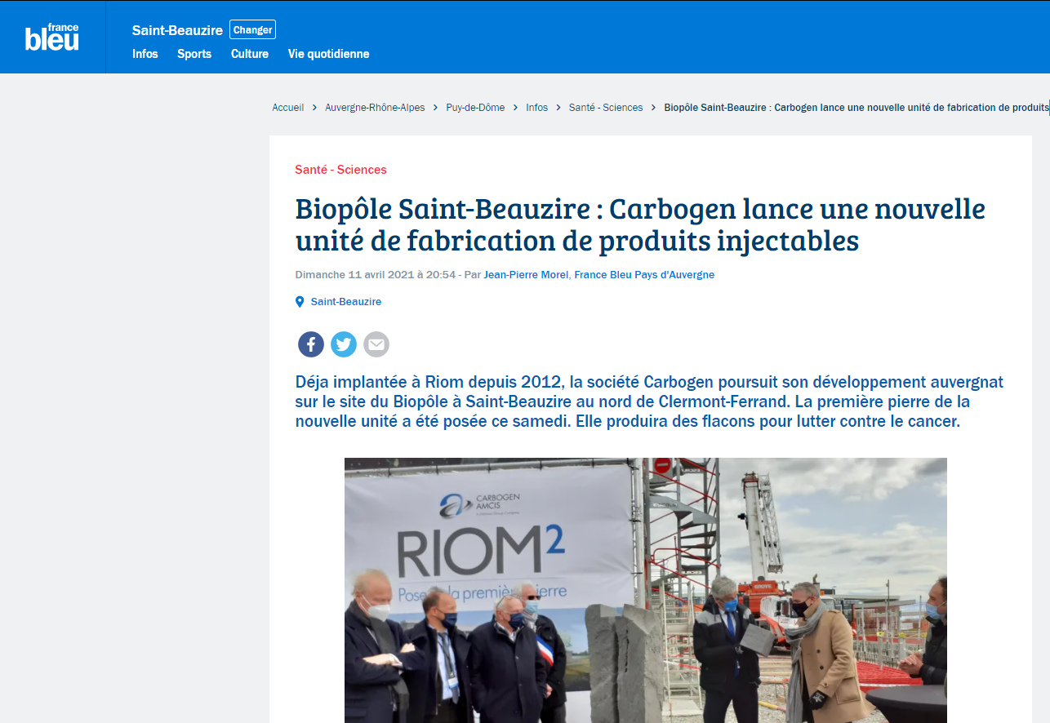The height and width of the screenshot is (723, 1050).
Task: Click the RIOM² first stone ceremony photo
Action: tap(646, 590)
